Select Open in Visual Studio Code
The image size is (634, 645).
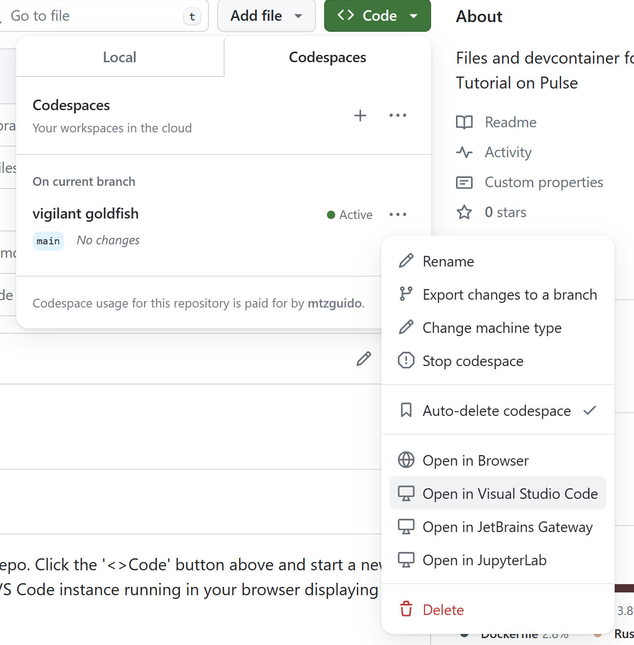[498, 493]
